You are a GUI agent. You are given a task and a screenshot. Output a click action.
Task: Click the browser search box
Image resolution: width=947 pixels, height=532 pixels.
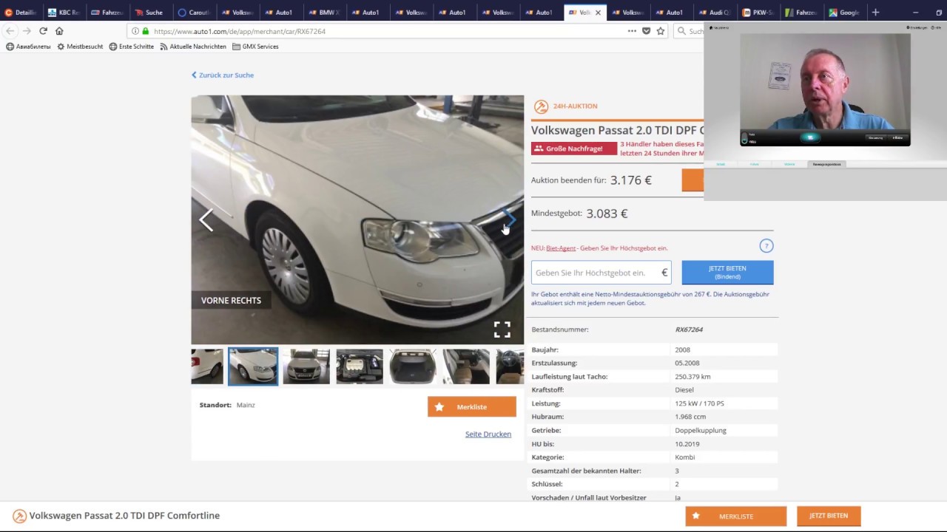tap(688, 31)
